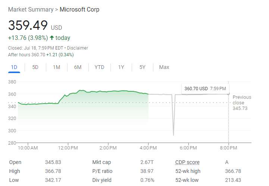Show the 6M price history tab

point(78,67)
